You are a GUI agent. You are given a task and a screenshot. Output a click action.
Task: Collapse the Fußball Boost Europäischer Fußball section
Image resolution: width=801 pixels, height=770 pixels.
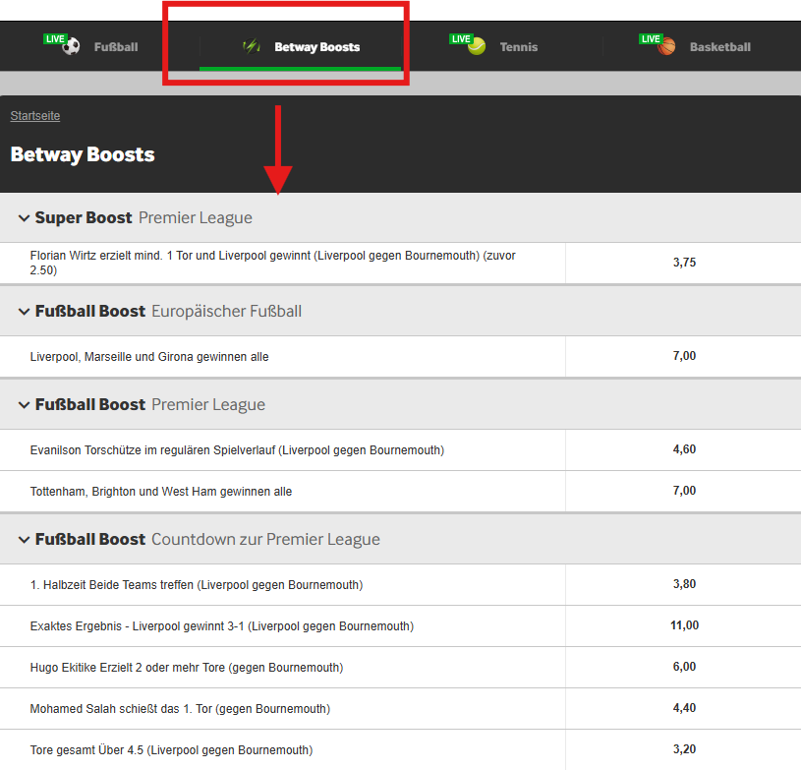[x=24, y=312]
